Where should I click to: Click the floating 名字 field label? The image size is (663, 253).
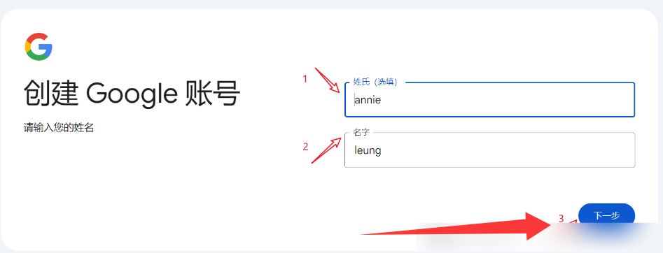(x=361, y=133)
